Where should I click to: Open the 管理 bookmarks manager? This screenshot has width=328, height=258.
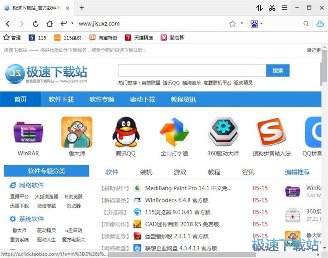[12, 38]
